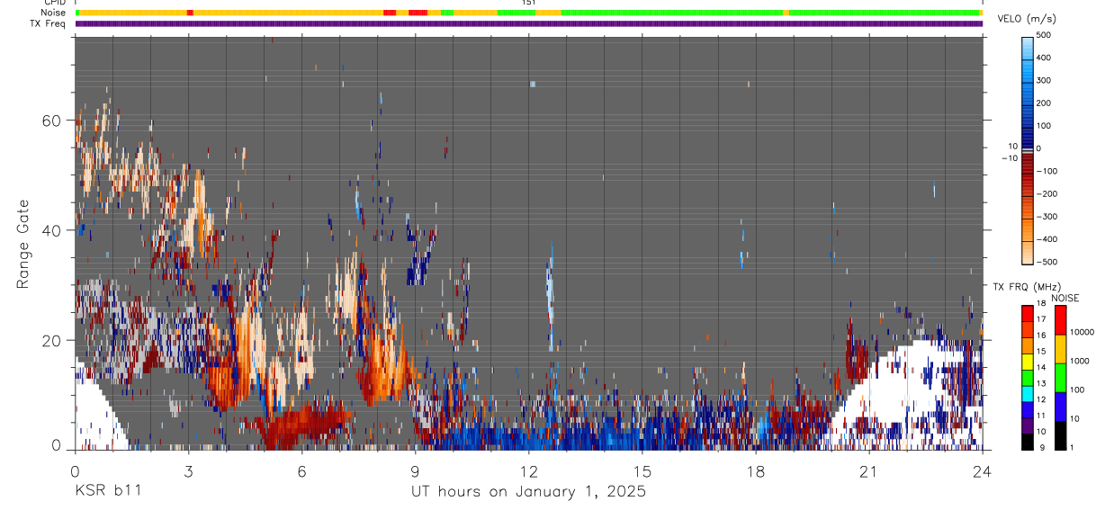Pick the yellow 14–15 MHz swatch in the TX FRQ legend

coord(1028,360)
